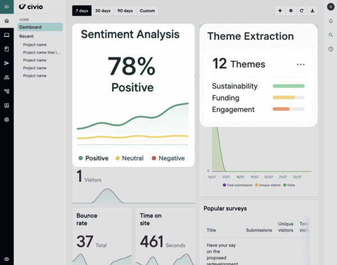This screenshot has width=337, height=265.
Task: Switch to the 30 days tab
Action: tap(103, 11)
